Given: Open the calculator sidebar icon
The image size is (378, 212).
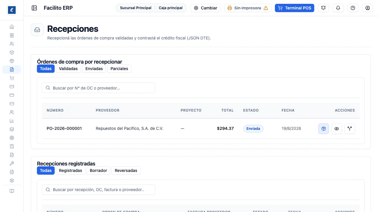Looking at the screenshot, I should tap(12, 146).
